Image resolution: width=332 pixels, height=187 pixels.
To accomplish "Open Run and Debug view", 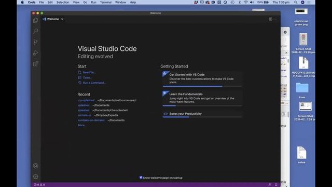I will (36, 53).
